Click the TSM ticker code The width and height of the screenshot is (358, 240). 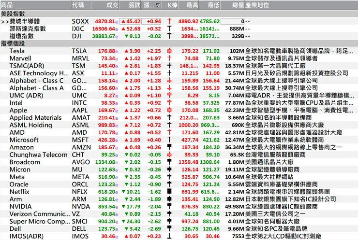point(78,66)
